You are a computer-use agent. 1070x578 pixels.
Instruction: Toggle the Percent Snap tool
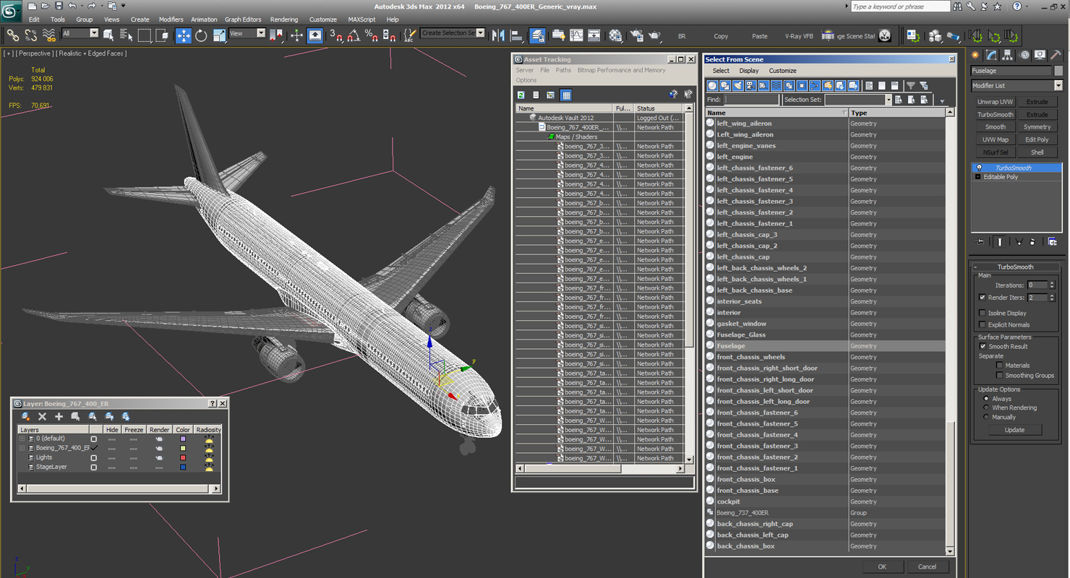[371, 35]
